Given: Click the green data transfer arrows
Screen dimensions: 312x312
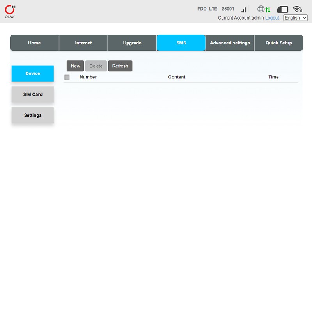Looking at the screenshot, I should (268, 9).
